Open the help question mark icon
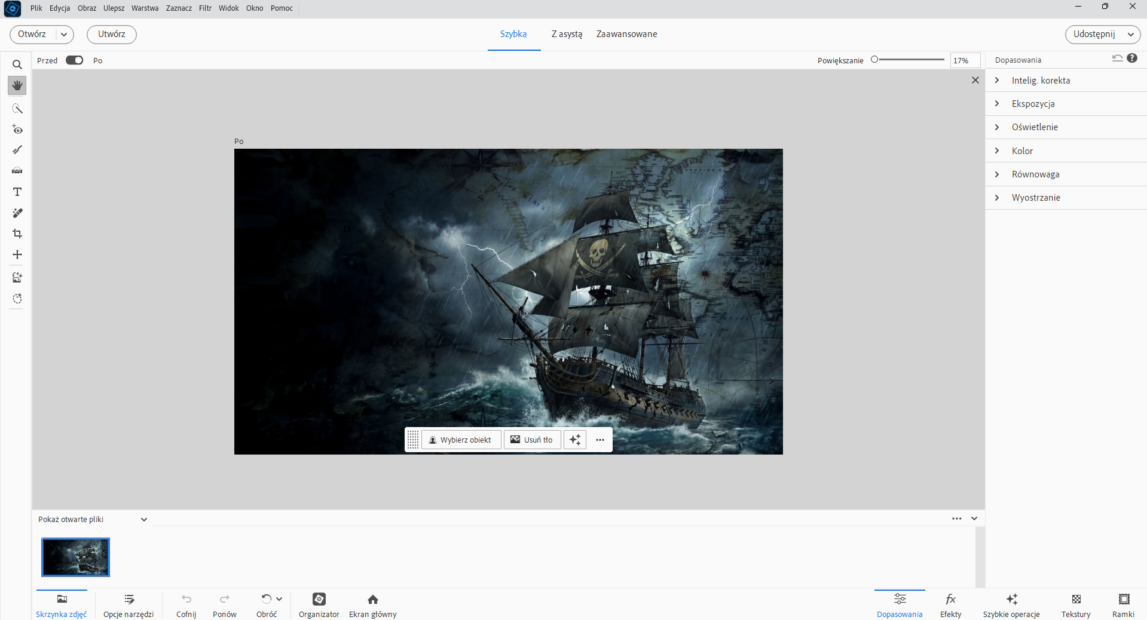The width and height of the screenshot is (1147, 620). tap(1132, 59)
